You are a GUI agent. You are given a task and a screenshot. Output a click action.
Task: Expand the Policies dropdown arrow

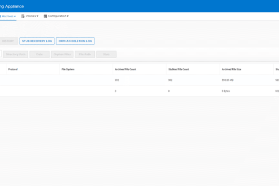37,16
